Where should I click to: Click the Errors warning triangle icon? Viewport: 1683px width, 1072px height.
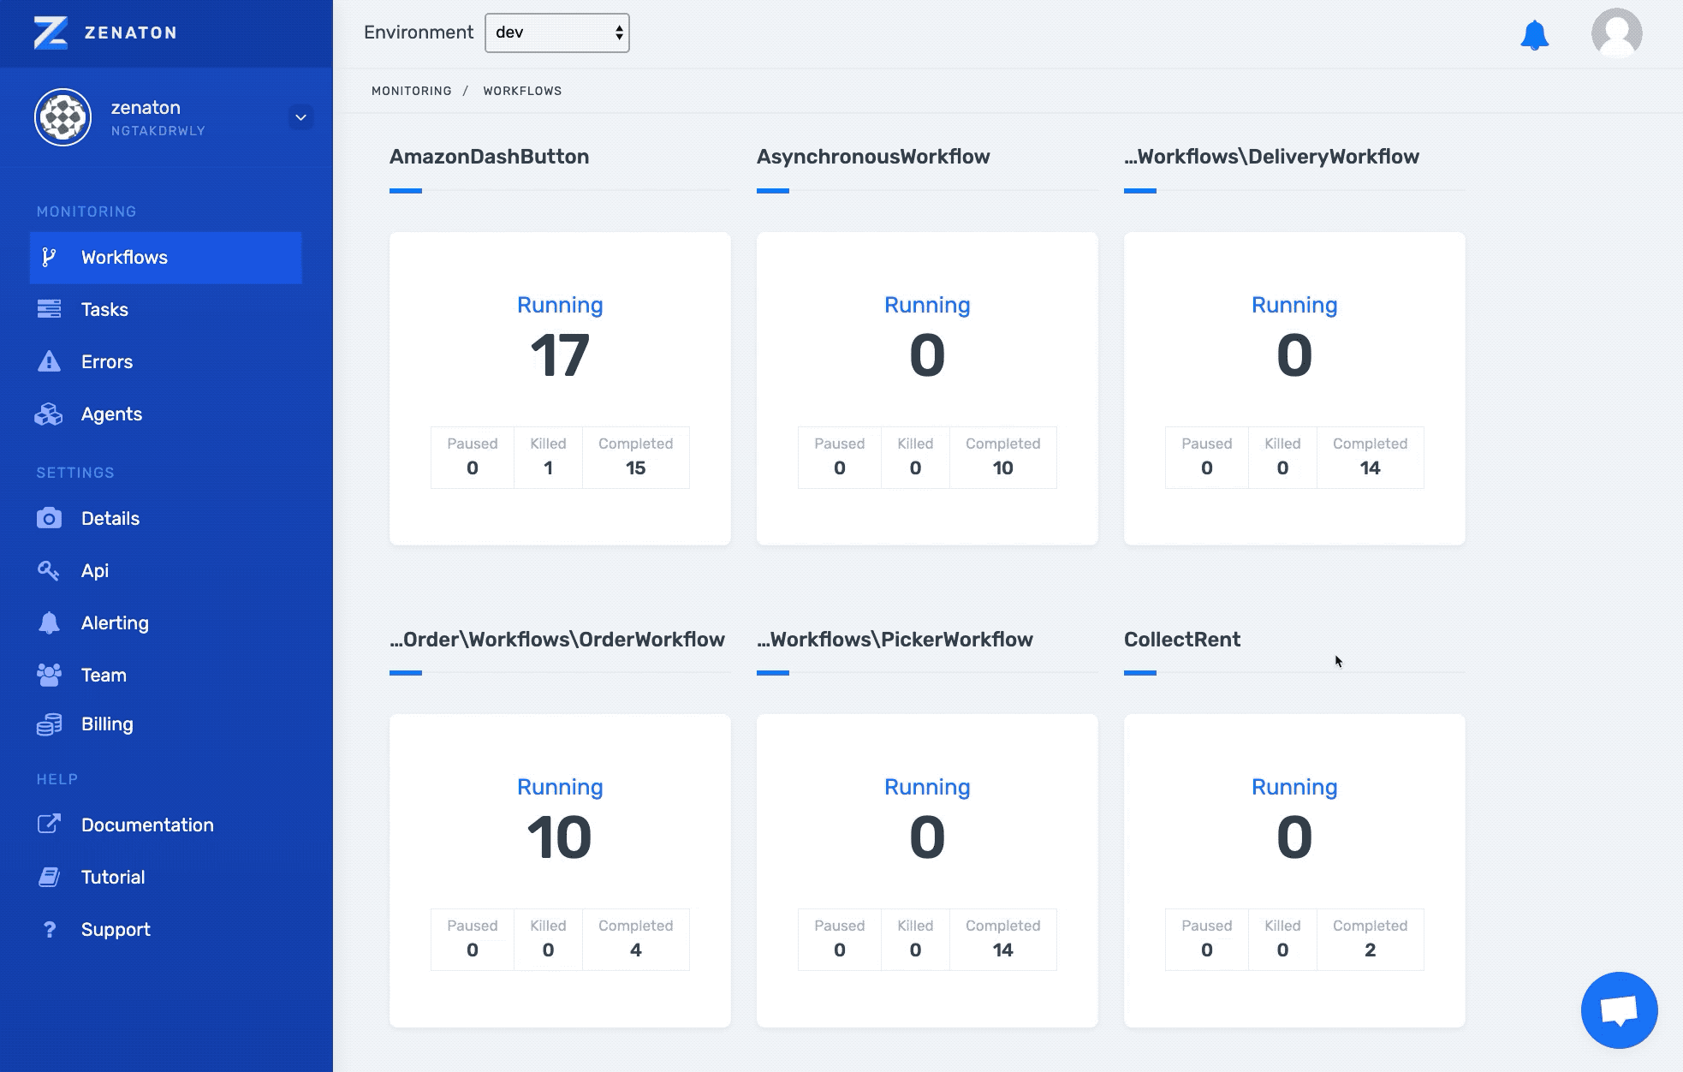pyautogui.click(x=49, y=361)
